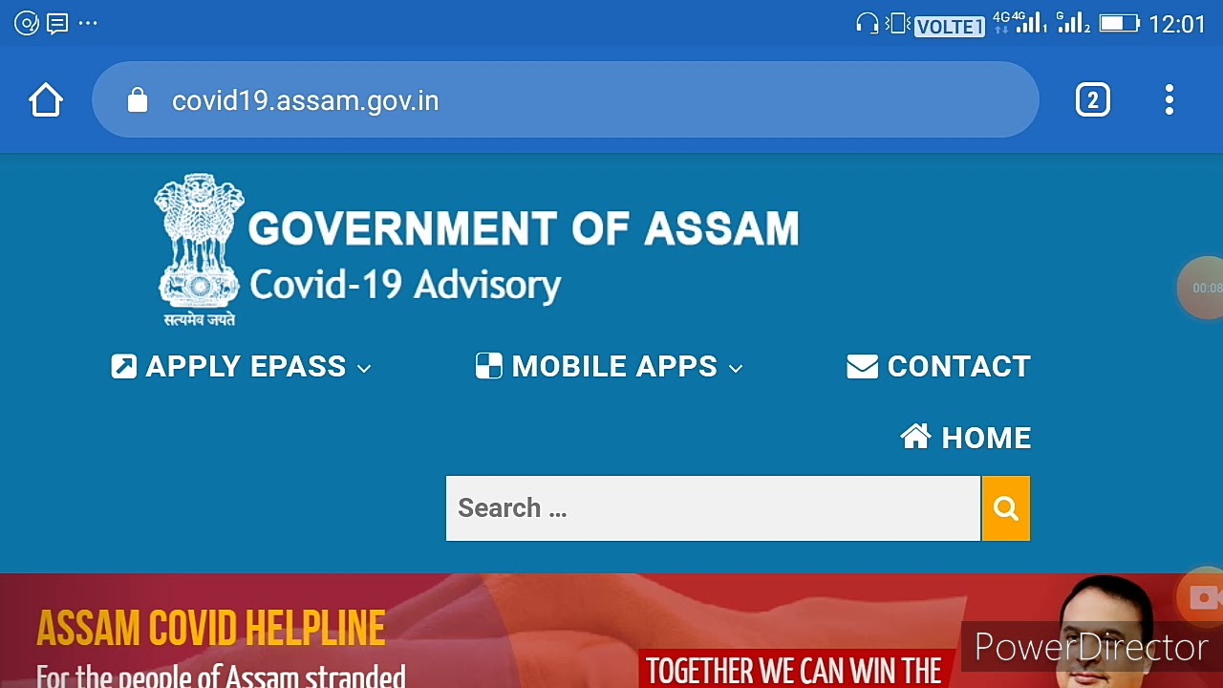1223x688 pixels.
Task: Tap the covid19.assam.gov.in address bar
Action: click(x=566, y=100)
